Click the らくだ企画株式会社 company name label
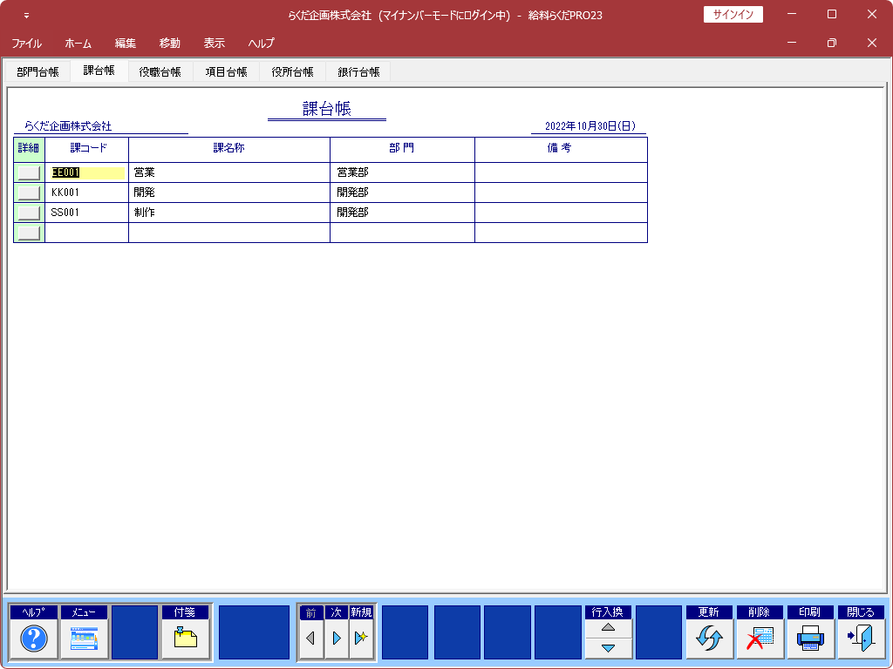This screenshot has width=893, height=669. 68,126
